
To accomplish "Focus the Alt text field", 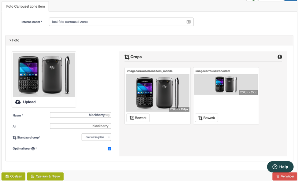I will (80, 126).
